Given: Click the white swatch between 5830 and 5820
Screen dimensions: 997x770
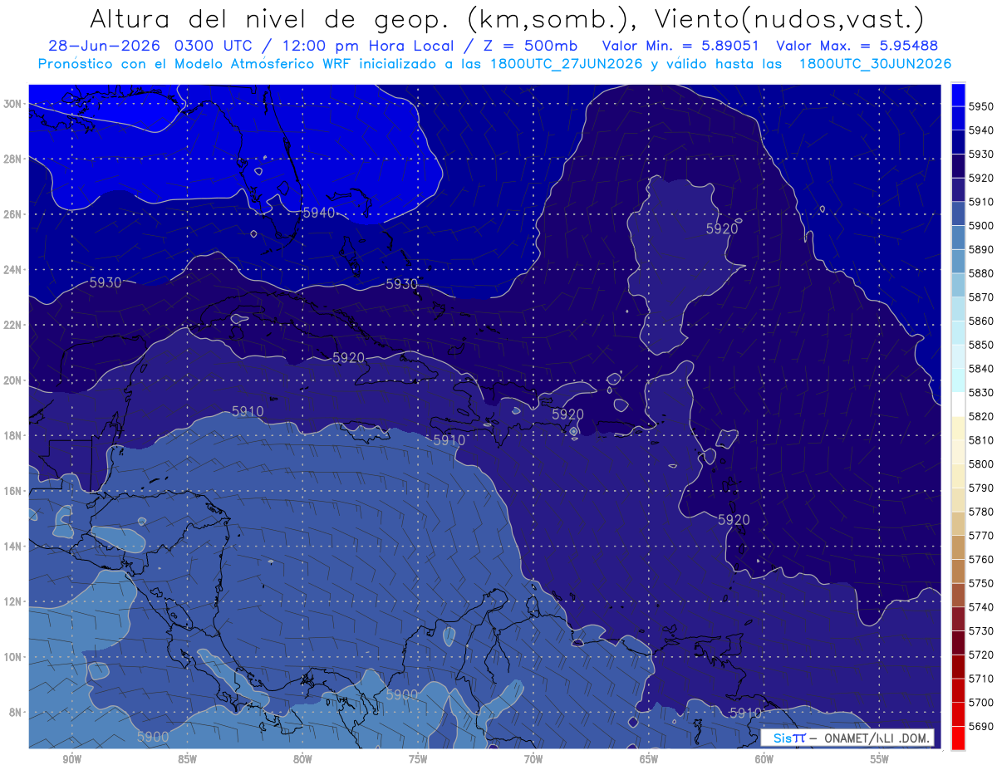Looking at the screenshot, I should 958,404.
